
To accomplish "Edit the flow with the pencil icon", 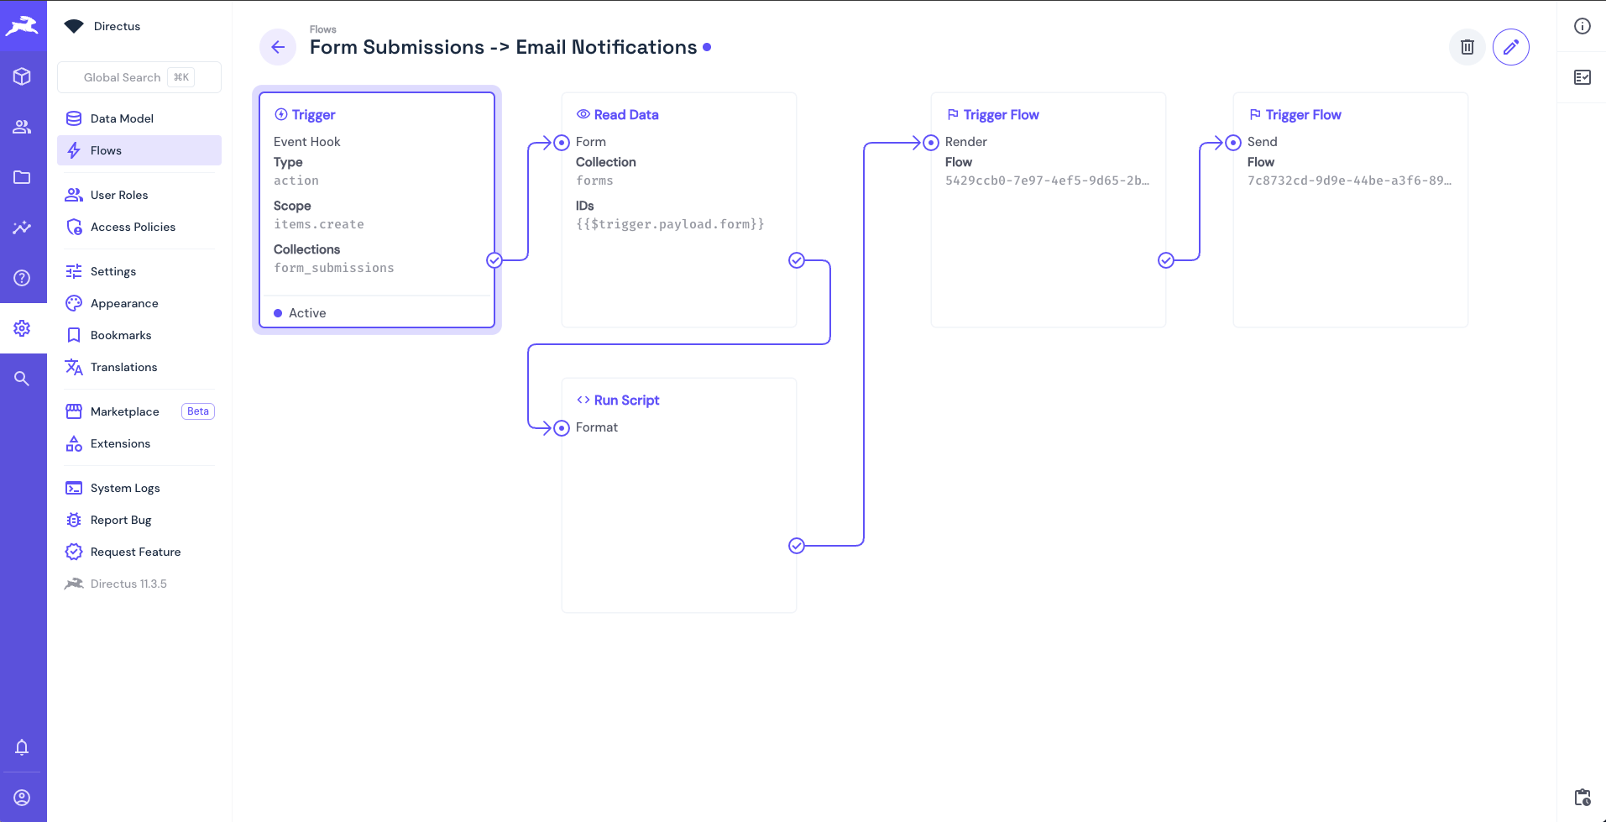I will [1511, 46].
